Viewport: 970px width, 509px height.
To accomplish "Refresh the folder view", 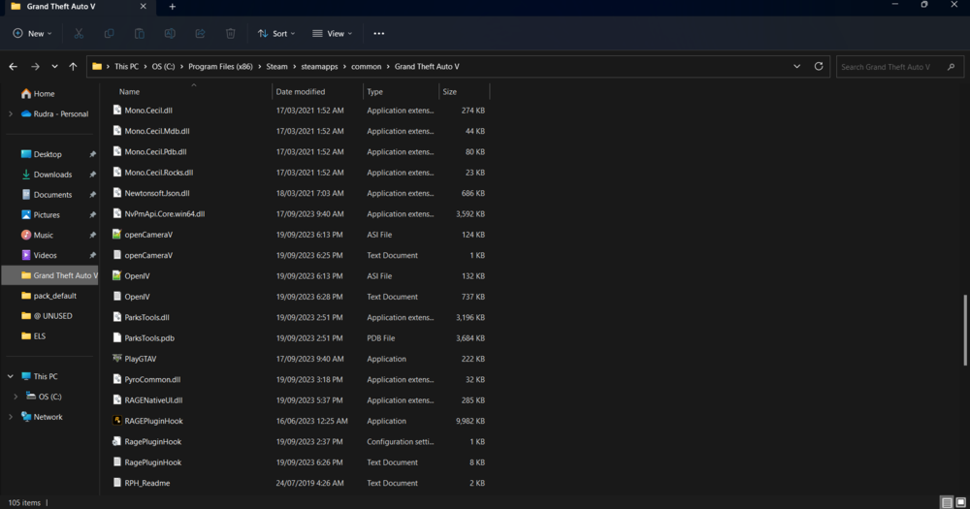I will tap(819, 66).
